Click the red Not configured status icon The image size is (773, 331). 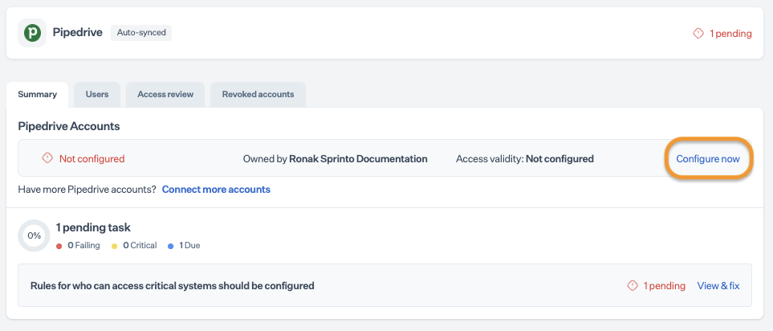coord(47,158)
